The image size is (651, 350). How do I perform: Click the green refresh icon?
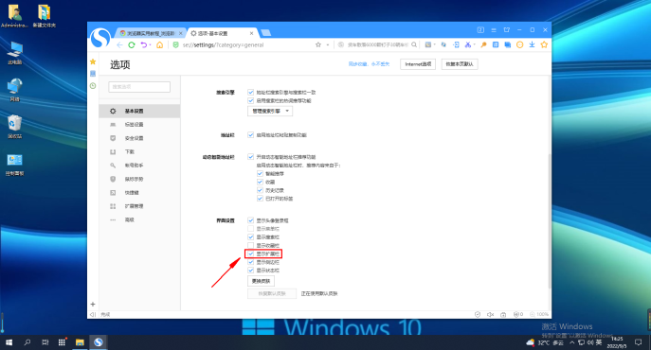click(132, 44)
